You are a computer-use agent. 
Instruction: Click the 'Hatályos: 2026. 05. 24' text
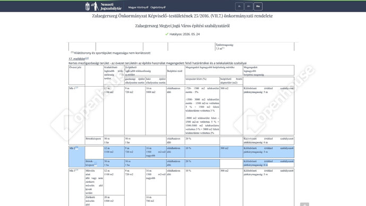[x=185, y=34]
